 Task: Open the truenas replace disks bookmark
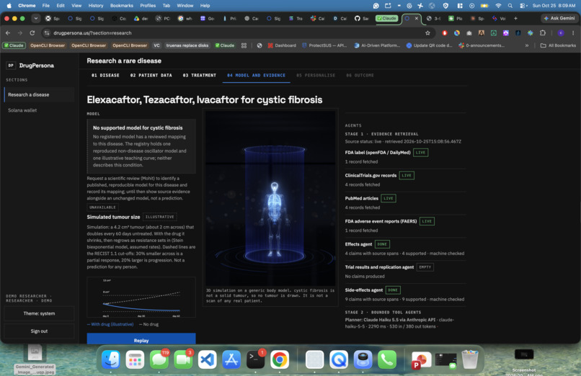click(x=187, y=45)
